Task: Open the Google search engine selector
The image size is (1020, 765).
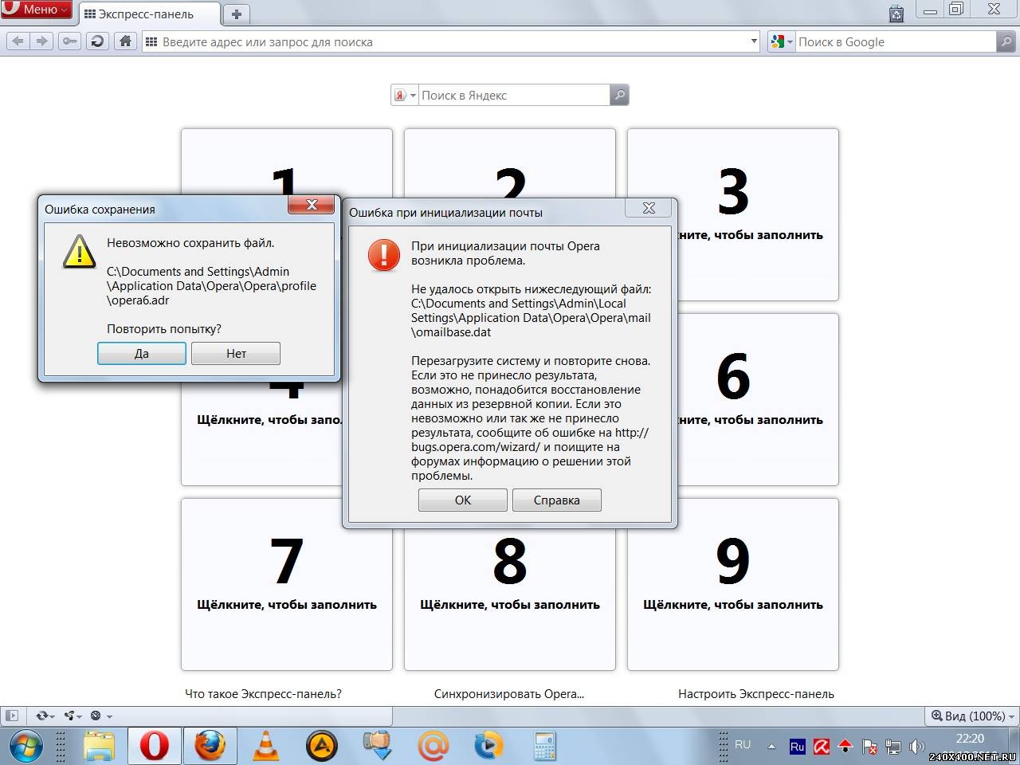Action: tap(781, 41)
